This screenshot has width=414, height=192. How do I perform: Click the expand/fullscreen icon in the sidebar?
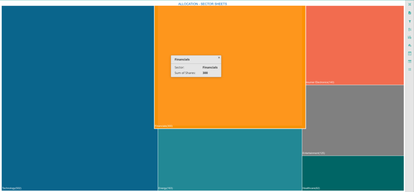pos(410,4)
